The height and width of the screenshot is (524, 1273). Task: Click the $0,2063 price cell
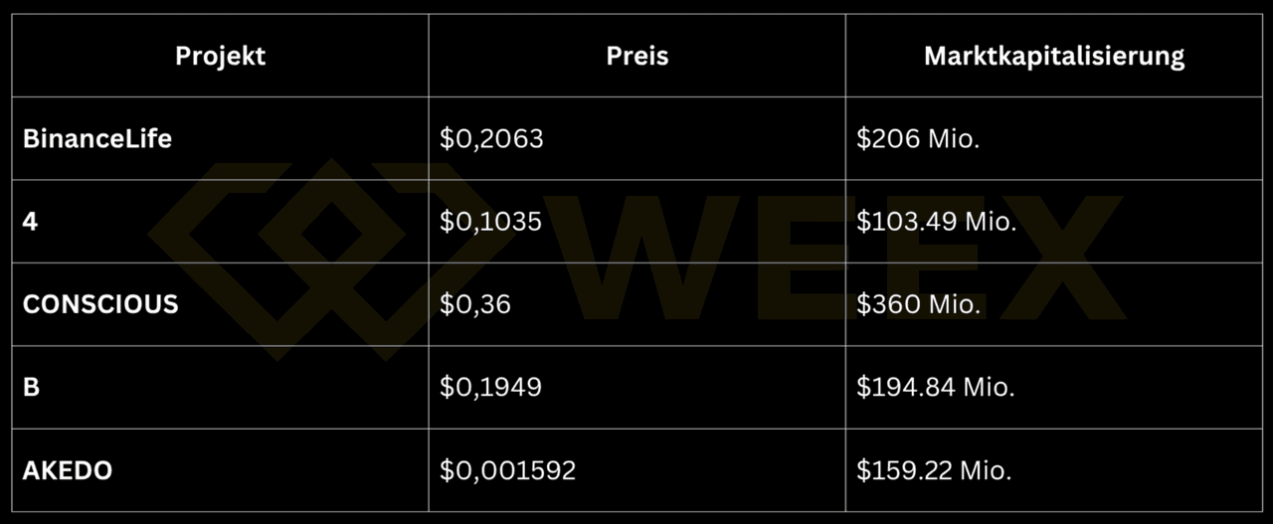pyautogui.click(x=491, y=138)
